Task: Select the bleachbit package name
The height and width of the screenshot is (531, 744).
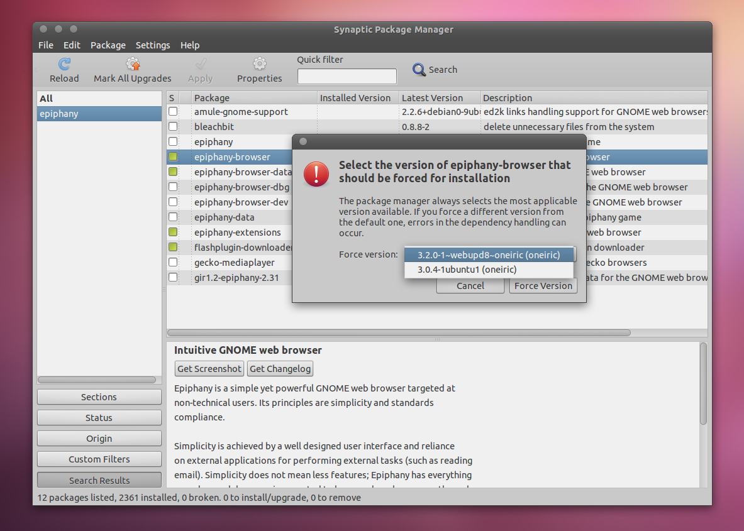Action: click(214, 126)
